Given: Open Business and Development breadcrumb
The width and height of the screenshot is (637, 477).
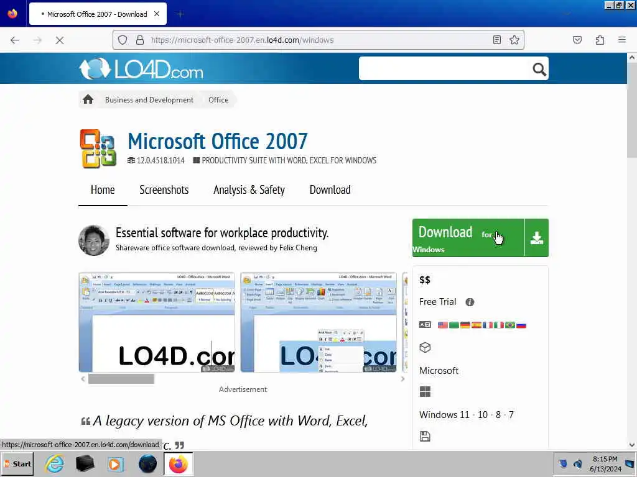Looking at the screenshot, I should (149, 100).
